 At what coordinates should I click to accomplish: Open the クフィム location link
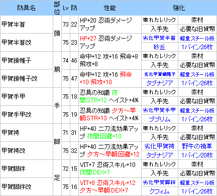[x=159, y=191]
